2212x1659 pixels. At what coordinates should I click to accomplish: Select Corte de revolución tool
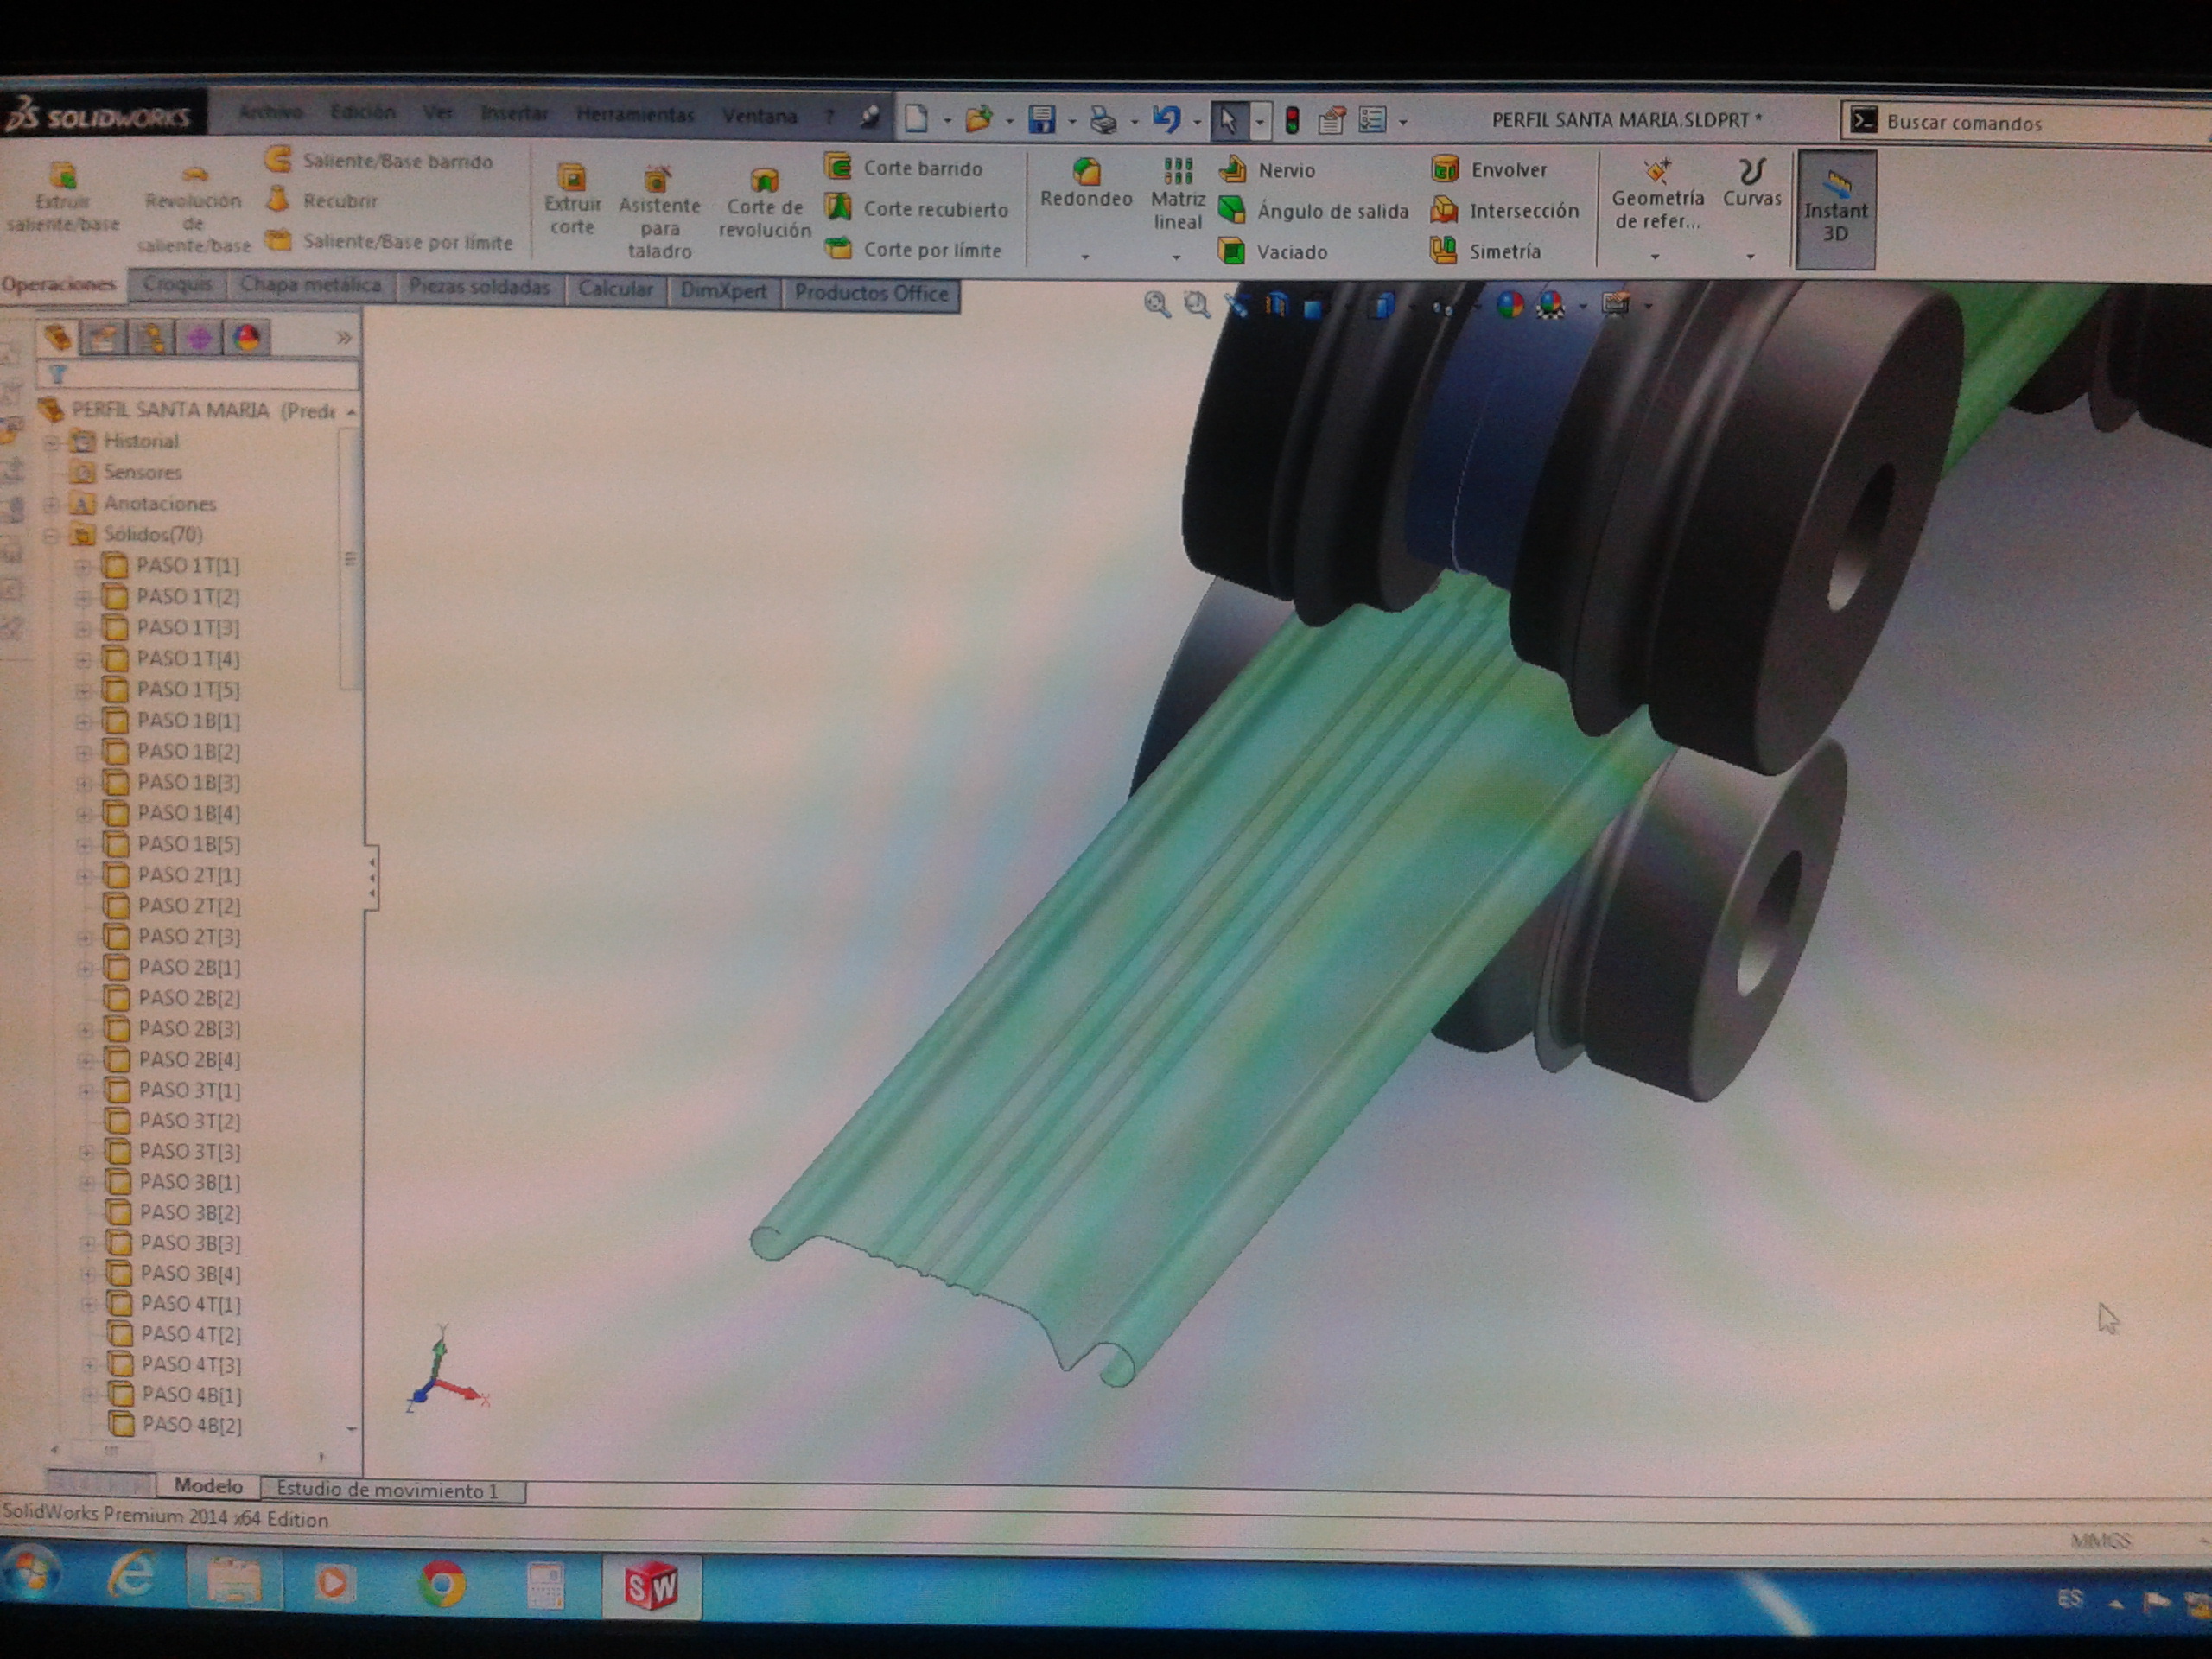(764, 204)
